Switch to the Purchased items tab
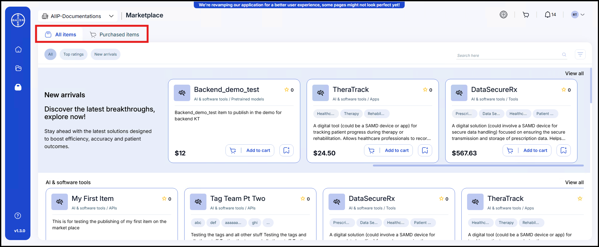Image resolution: width=599 pixels, height=247 pixels. (x=114, y=34)
